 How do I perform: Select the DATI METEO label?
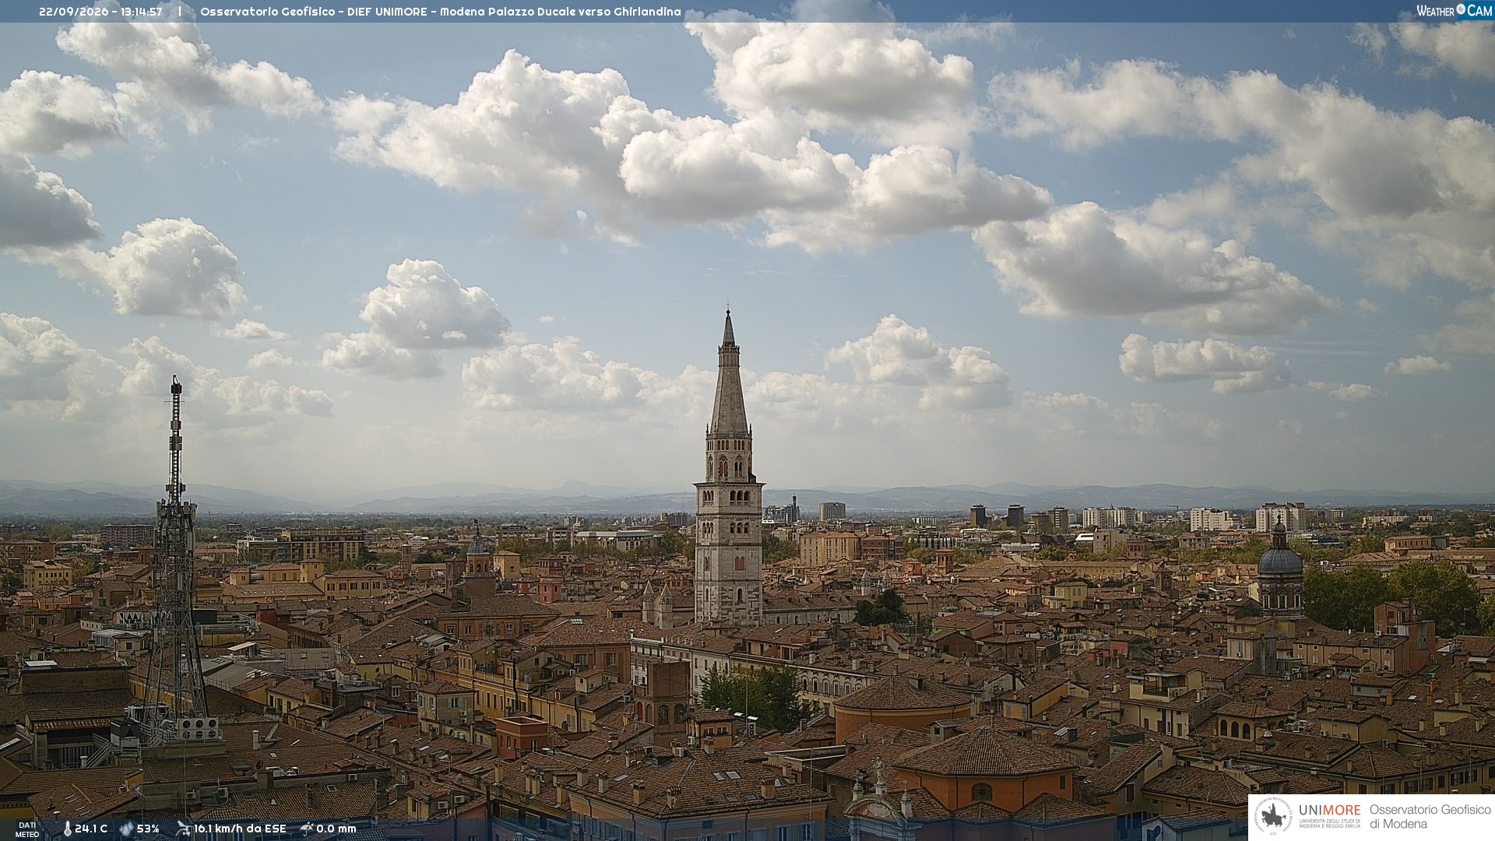pos(27,829)
